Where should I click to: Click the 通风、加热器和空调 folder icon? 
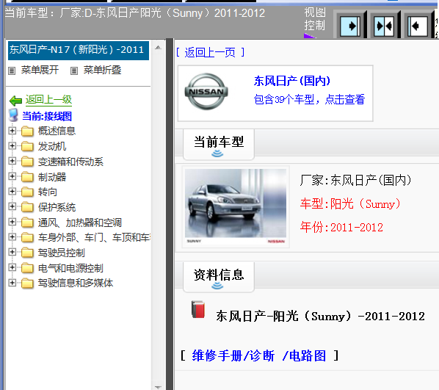[27, 223]
